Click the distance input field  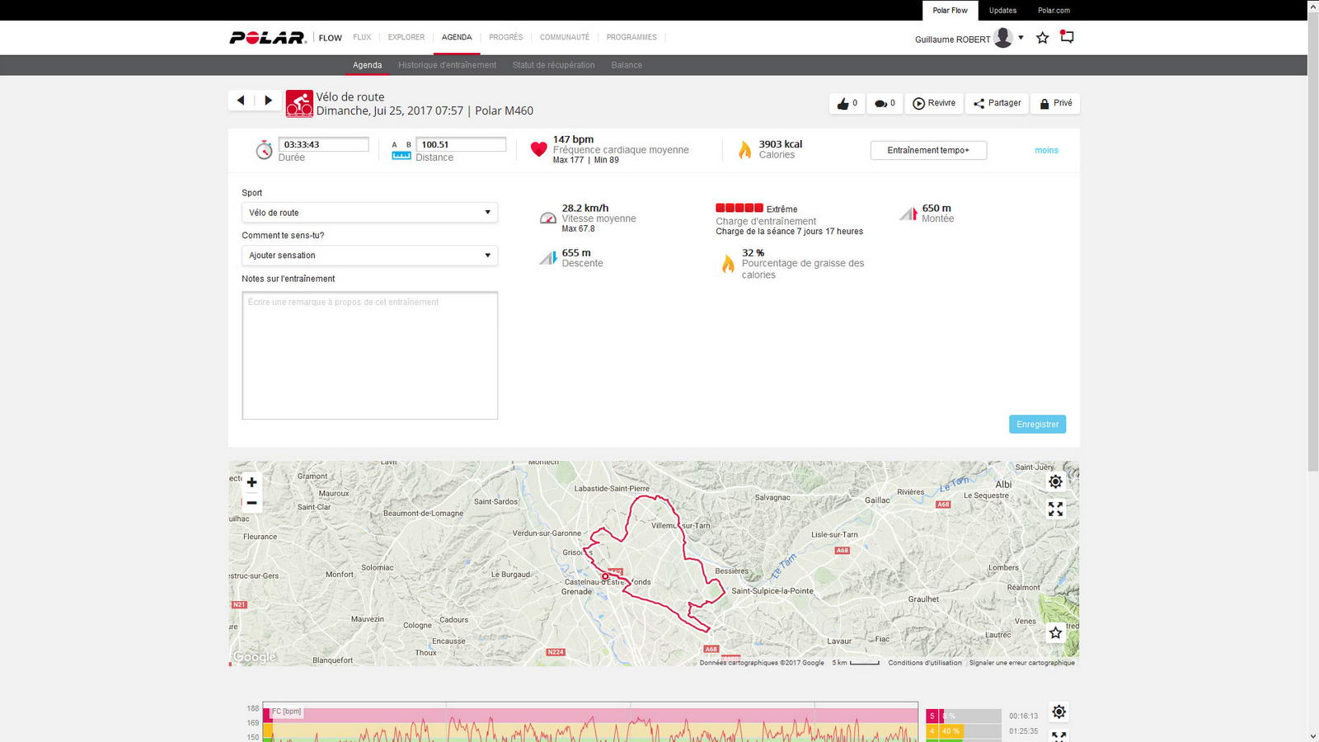[461, 144]
